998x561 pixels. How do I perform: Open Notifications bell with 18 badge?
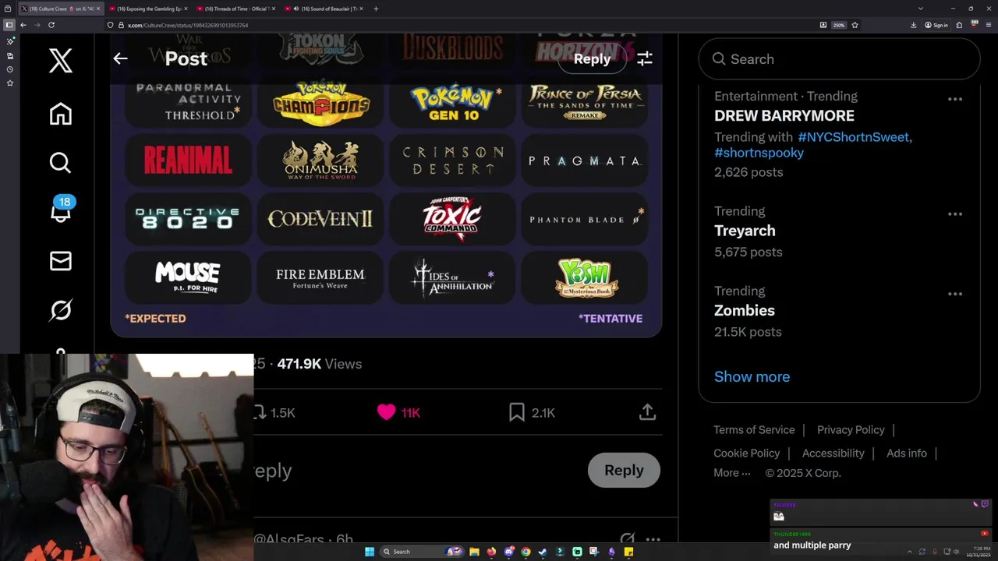tap(61, 210)
